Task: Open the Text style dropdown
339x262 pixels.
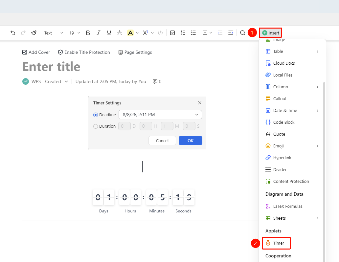Action: click(x=54, y=33)
